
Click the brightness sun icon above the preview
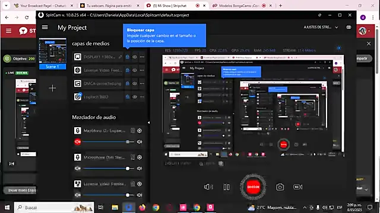338,48
